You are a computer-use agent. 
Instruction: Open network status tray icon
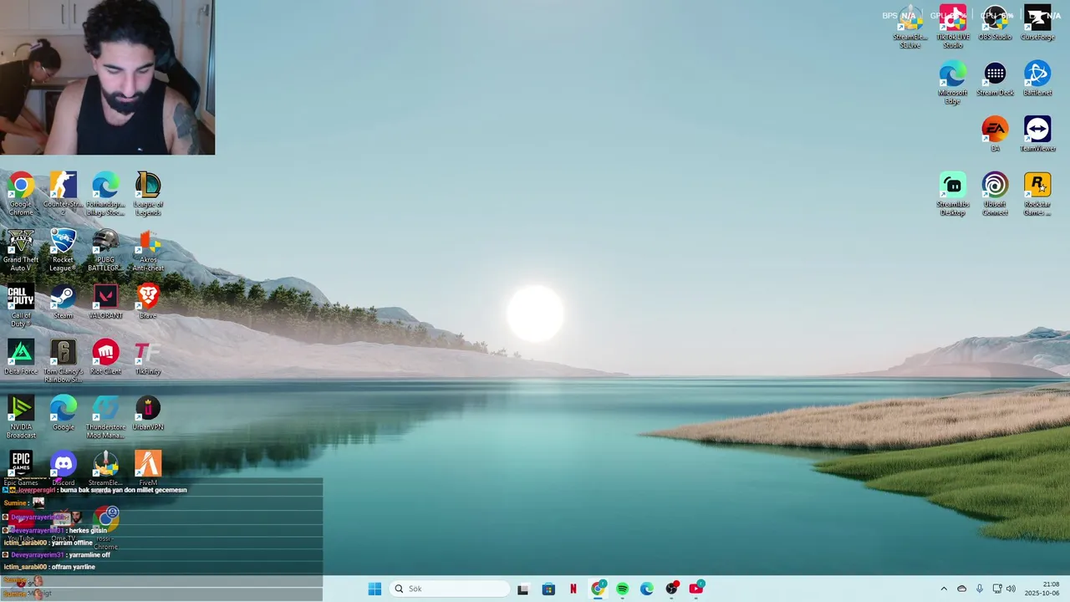click(x=996, y=589)
